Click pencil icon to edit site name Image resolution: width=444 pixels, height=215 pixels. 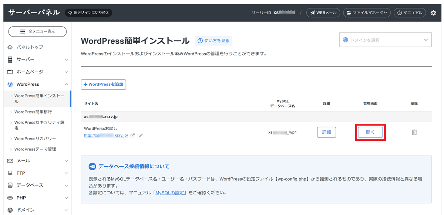(x=141, y=136)
